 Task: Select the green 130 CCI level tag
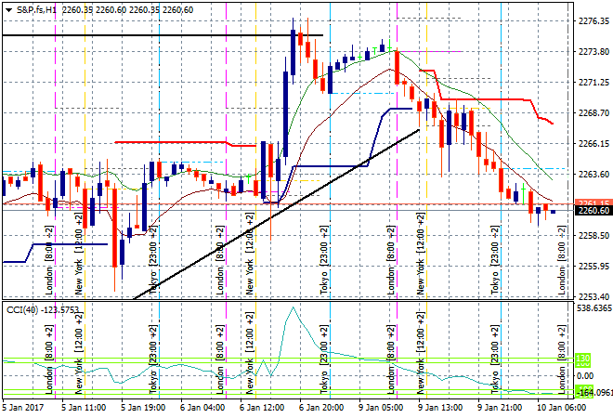click(583, 358)
